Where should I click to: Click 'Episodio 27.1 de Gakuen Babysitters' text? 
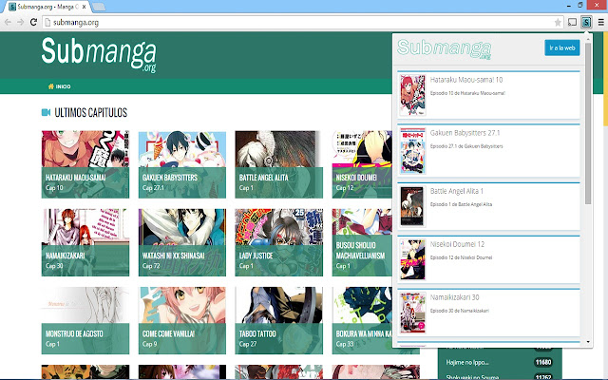466,146
